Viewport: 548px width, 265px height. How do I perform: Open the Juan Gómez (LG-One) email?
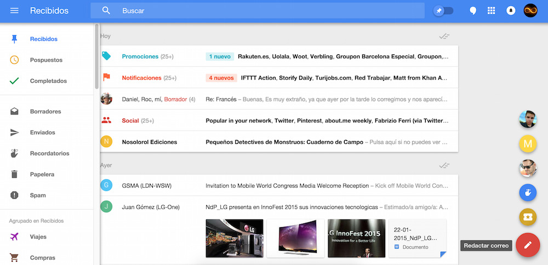[279, 207]
